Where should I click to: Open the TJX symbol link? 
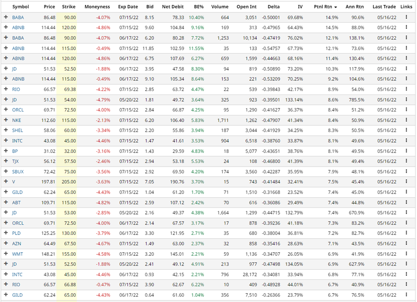(x=16, y=161)
